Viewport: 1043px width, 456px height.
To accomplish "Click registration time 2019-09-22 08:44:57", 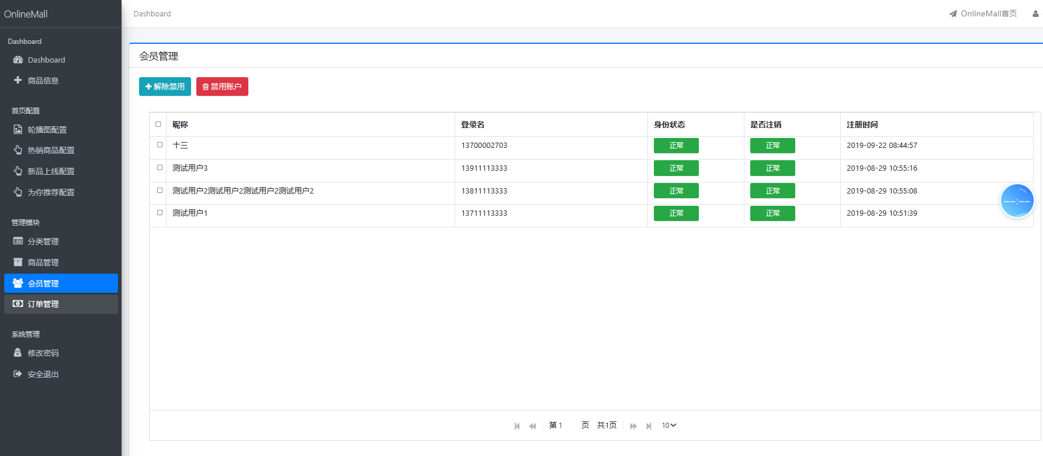I will pos(882,146).
